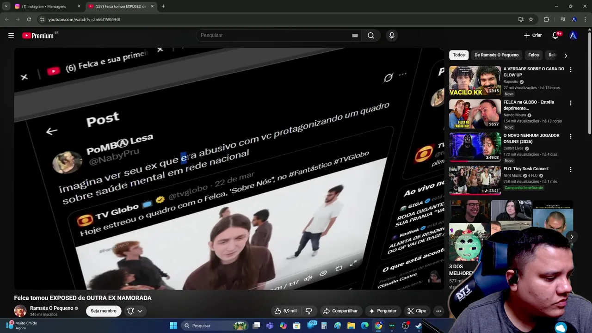Select De Ramsés O Pequeno chip
The width and height of the screenshot is (592, 333).
[496, 55]
